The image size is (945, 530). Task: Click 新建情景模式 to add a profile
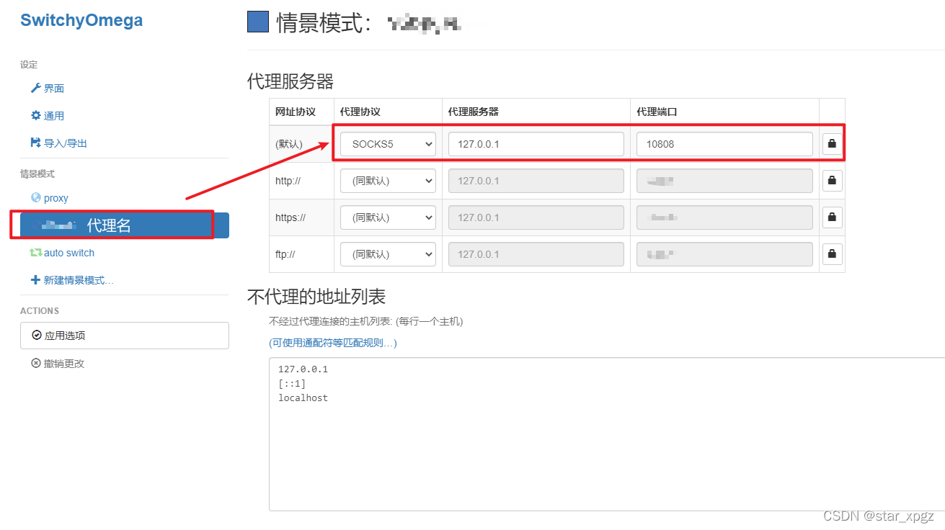[x=78, y=280]
